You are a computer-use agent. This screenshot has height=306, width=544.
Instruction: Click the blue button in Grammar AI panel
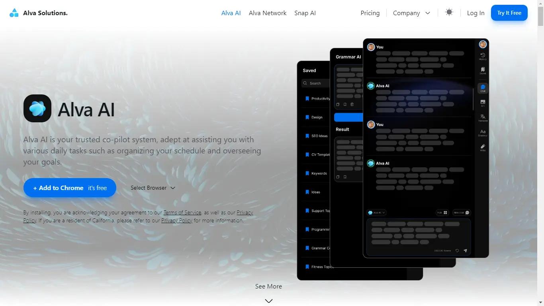[348, 117]
